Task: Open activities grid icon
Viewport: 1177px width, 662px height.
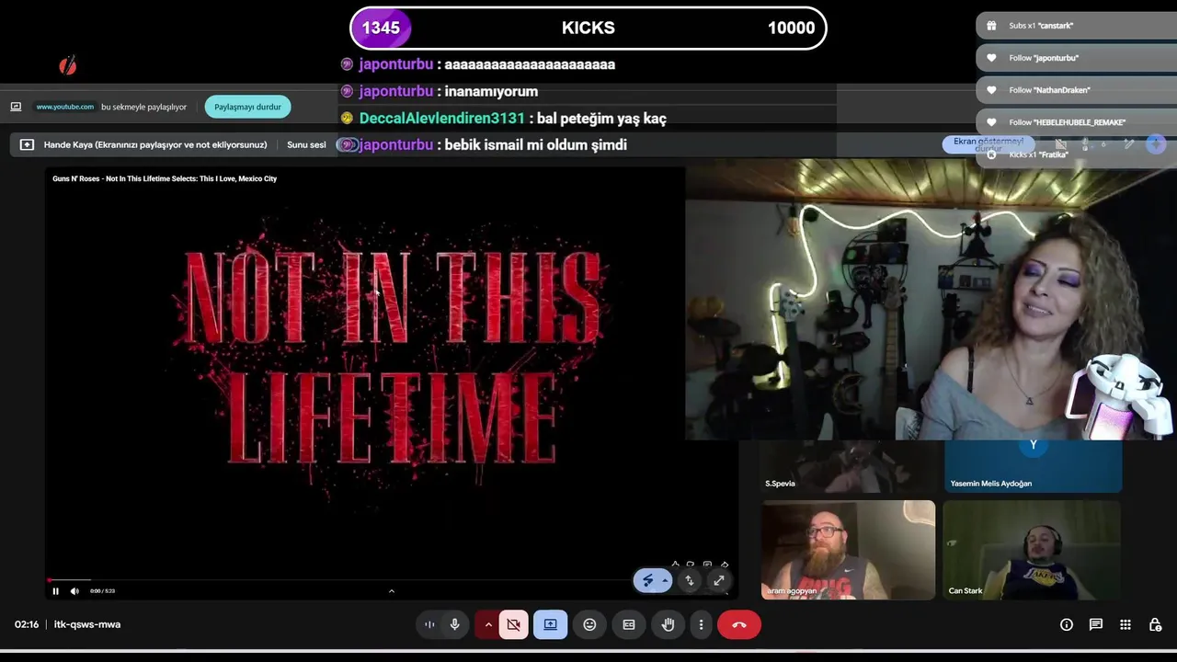Action: coord(1126,624)
